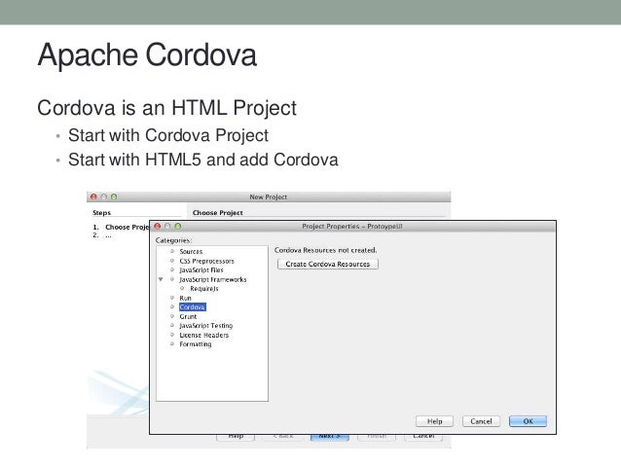621x466 pixels.
Task: Click the Choose Project heading in New Project
Action: [x=218, y=213]
